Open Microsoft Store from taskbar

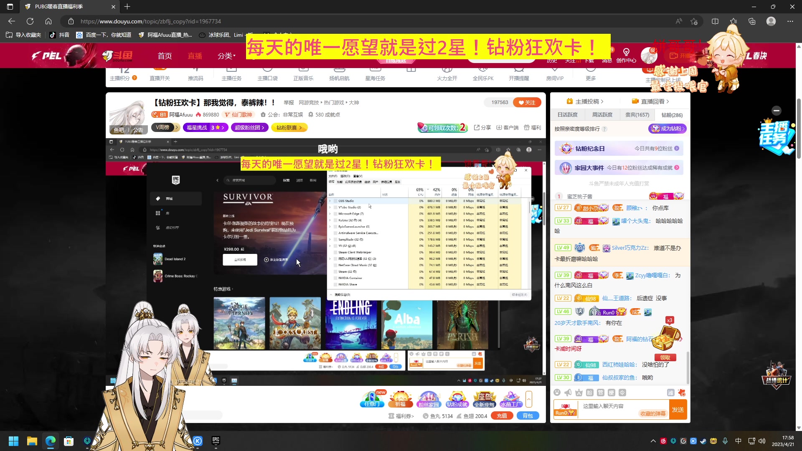point(69,441)
